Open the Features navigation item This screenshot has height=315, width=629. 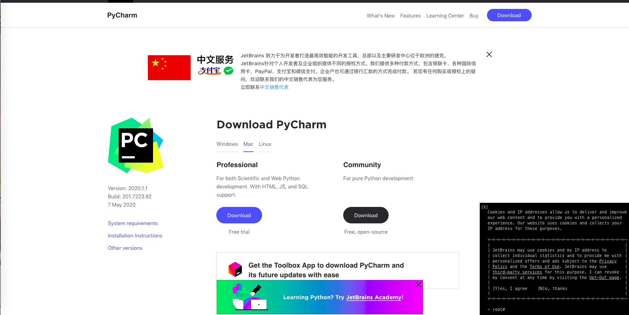coord(411,16)
